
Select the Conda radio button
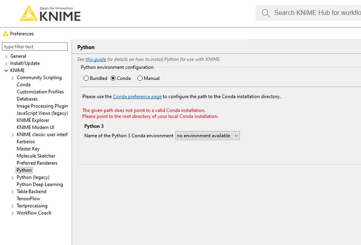click(x=113, y=78)
